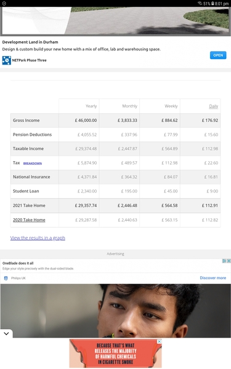This screenshot has width=231, height=369.
Task: Select weekly gross income £ 884.62
Action: click(169, 121)
